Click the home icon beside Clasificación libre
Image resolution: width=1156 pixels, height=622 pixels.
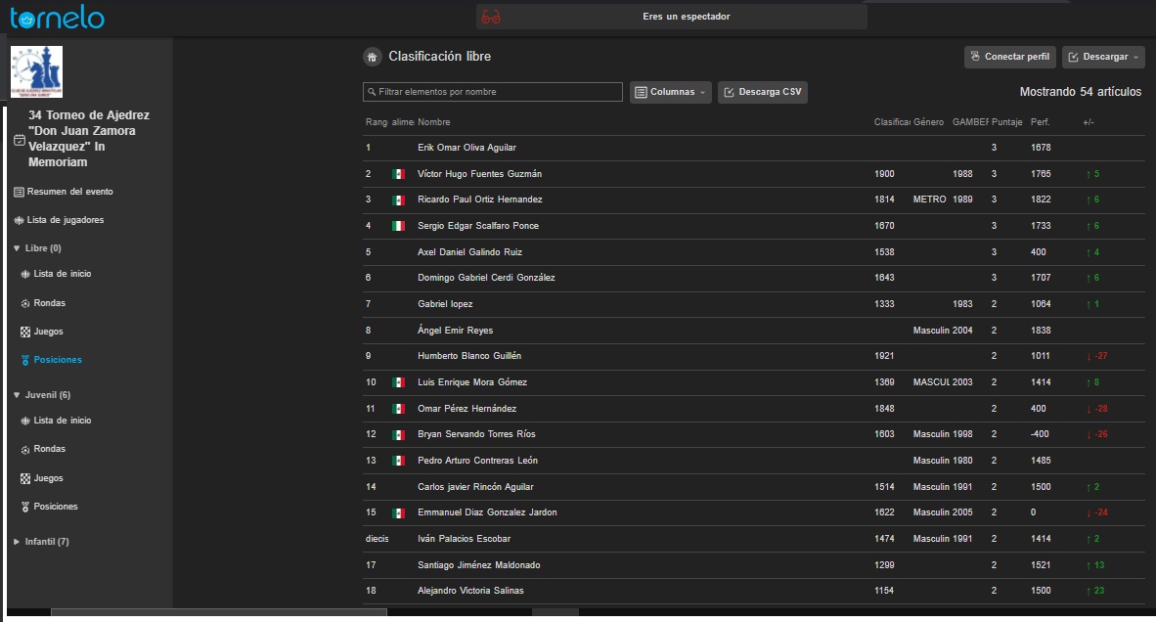click(372, 57)
